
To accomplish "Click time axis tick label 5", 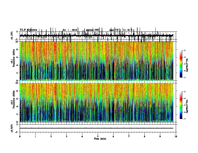I will [98, 136].
